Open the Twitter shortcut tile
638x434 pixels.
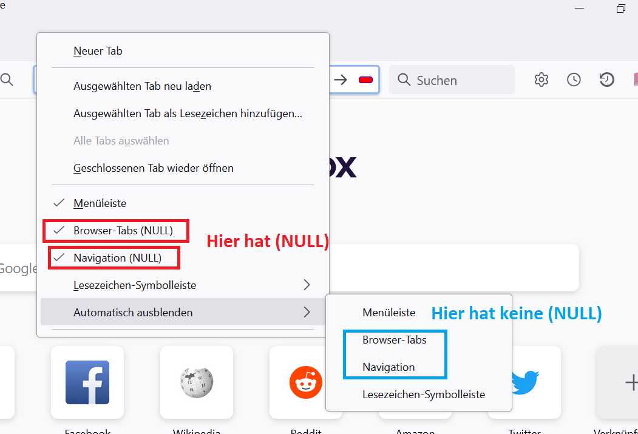click(x=525, y=382)
